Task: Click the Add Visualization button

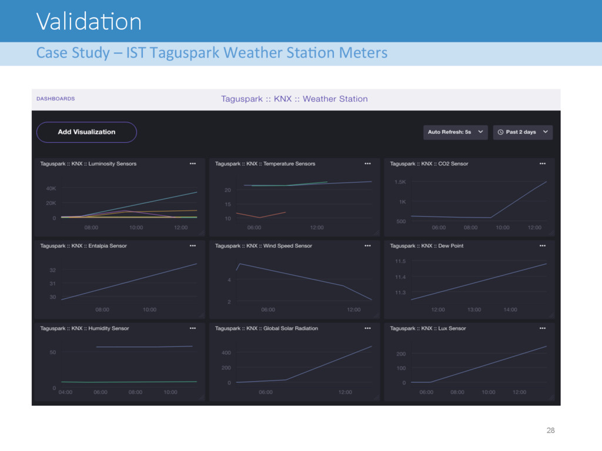Action: click(x=87, y=132)
